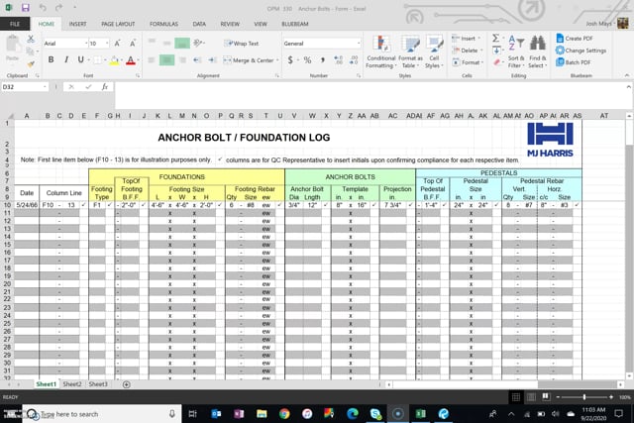Apply yellow fill color
634x423 pixels.
(115, 60)
